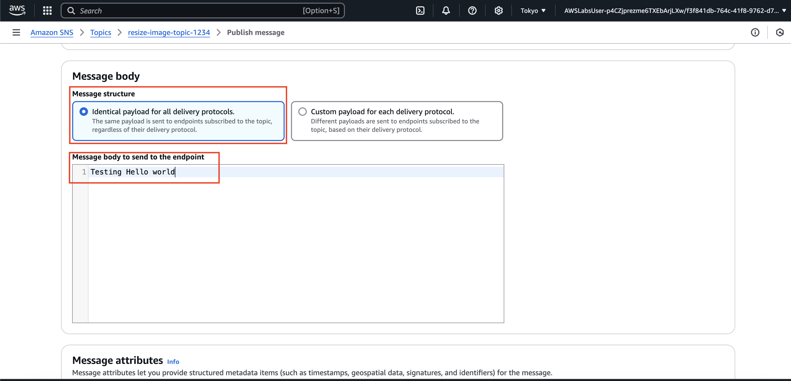The height and width of the screenshot is (381, 791).
Task: Expand the Tokyo region dropdown
Action: [533, 11]
